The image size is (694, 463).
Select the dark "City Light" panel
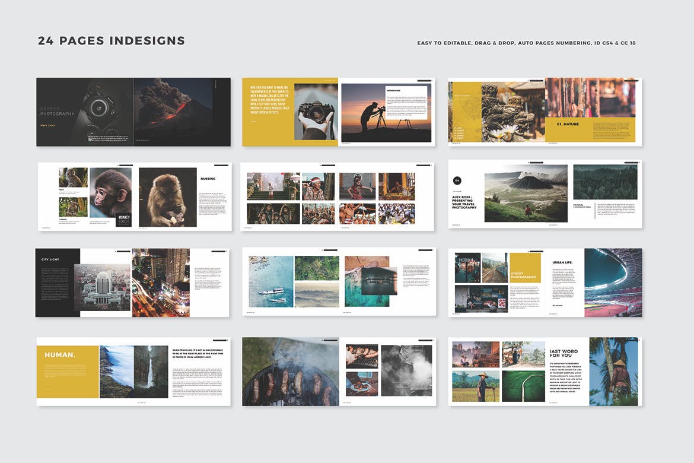click(x=58, y=283)
